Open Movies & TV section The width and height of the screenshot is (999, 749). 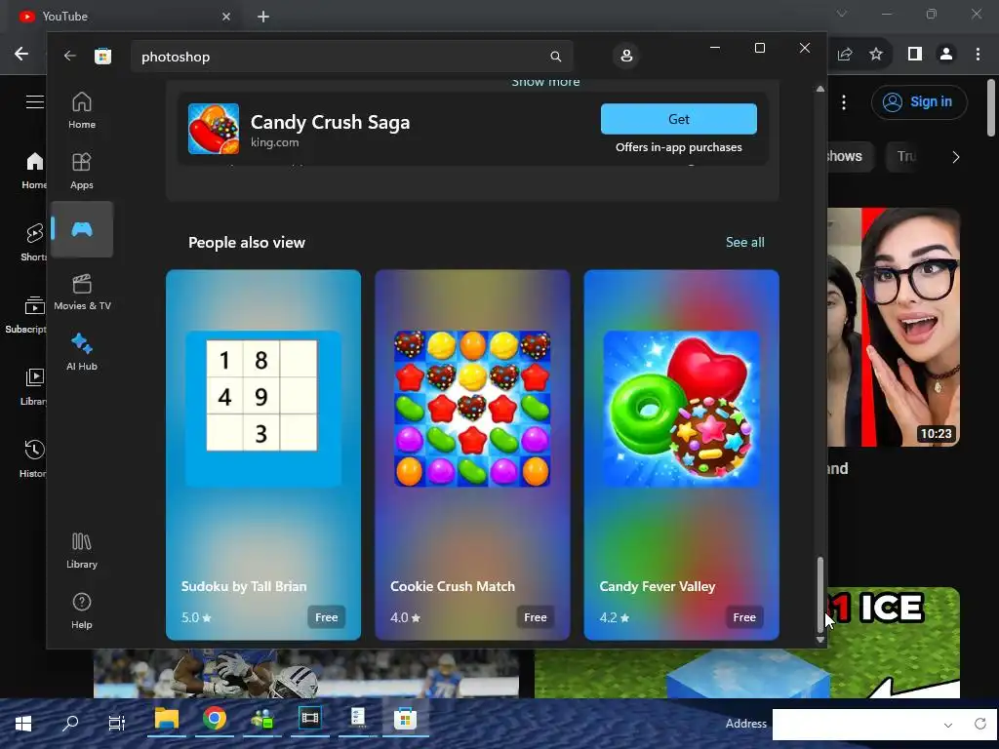[x=82, y=292]
